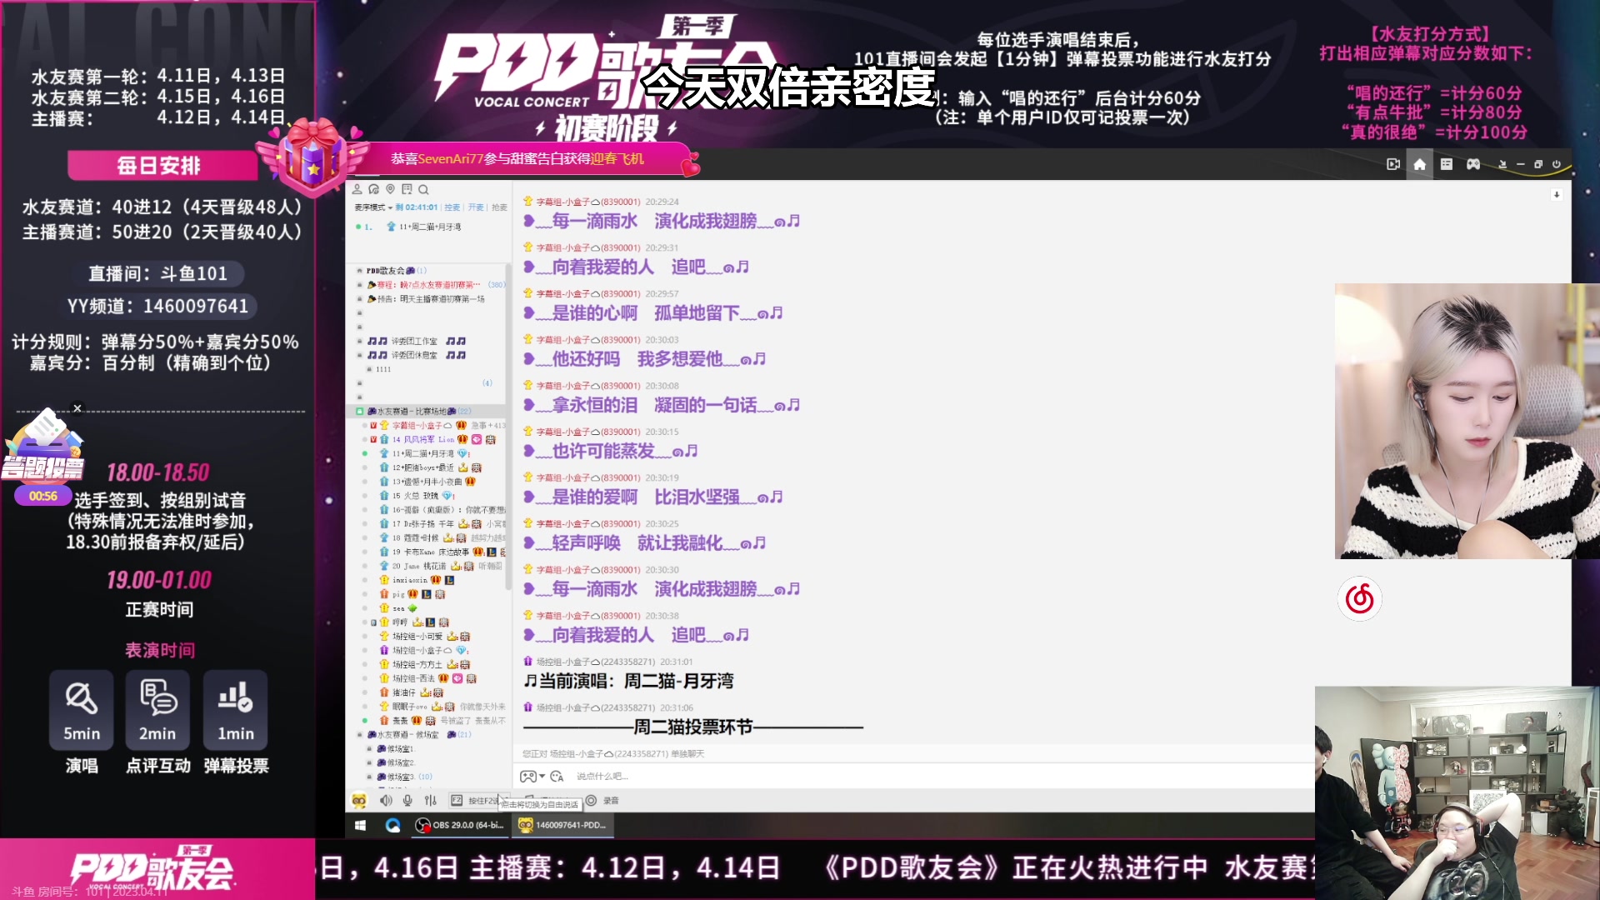Viewport: 1600px width, 900px height.
Task: Select user 11+周二猫+月牙湾 in channel list
Action: click(425, 454)
